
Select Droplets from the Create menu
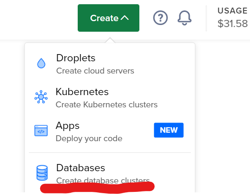click(x=110, y=64)
